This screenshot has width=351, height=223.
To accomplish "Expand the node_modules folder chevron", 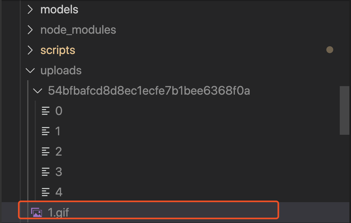I will coord(30,30).
